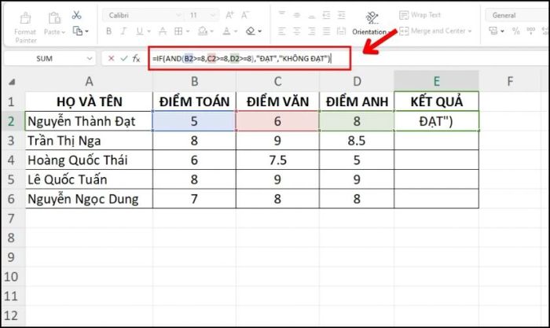Screen dimensions: 550x328
Task: Click the Increase Indent icon
Action: pyautogui.click(x=341, y=15)
